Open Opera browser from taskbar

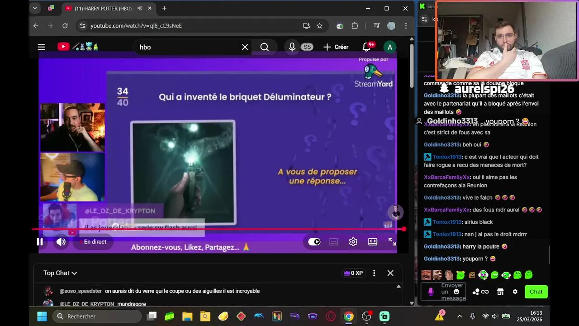[x=331, y=316]
